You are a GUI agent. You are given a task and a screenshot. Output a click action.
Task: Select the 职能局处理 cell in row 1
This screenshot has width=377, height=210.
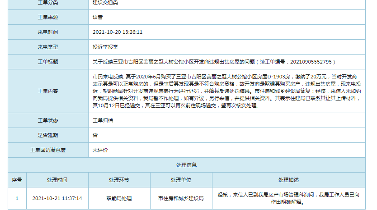(x=119, y=198)
